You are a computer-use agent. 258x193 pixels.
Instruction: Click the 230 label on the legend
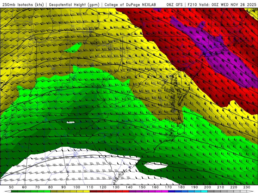pyautogui.click(x=247, y=187)
